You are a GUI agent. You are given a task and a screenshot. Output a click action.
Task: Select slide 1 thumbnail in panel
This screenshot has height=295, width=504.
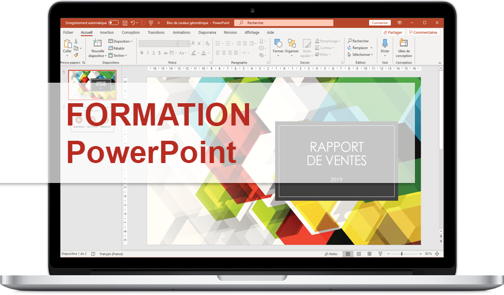(x=92, y=85)
